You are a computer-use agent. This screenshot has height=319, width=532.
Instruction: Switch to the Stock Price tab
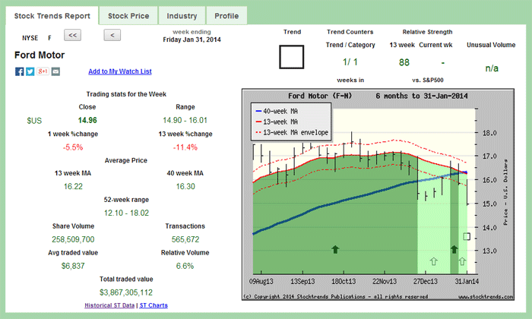point(128,16)
